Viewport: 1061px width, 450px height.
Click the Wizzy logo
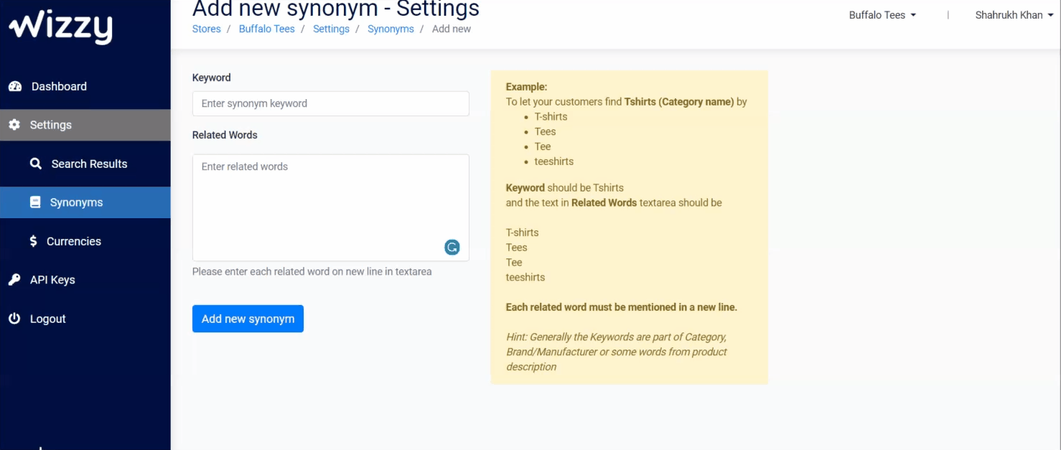pyautogui.click(x=61, y=28)
